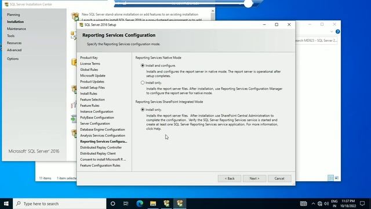Expand File Explorer ribbon chevron
The width and height of the screenshot is (371, 209).
[x=332, y=31]
